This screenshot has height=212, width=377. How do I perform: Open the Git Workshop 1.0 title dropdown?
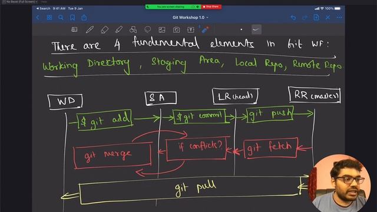(190, 17)
